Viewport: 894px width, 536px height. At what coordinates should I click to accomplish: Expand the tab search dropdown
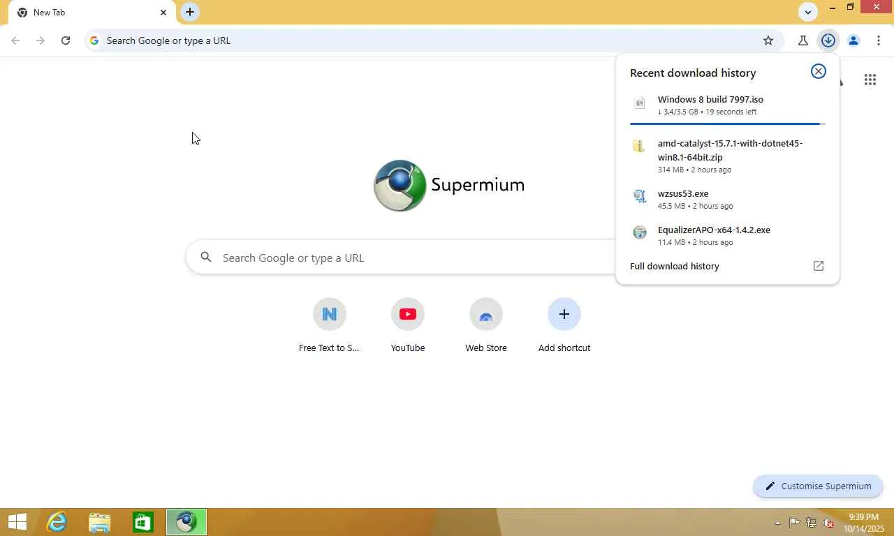pyautogui.click(x=808, y=12)
